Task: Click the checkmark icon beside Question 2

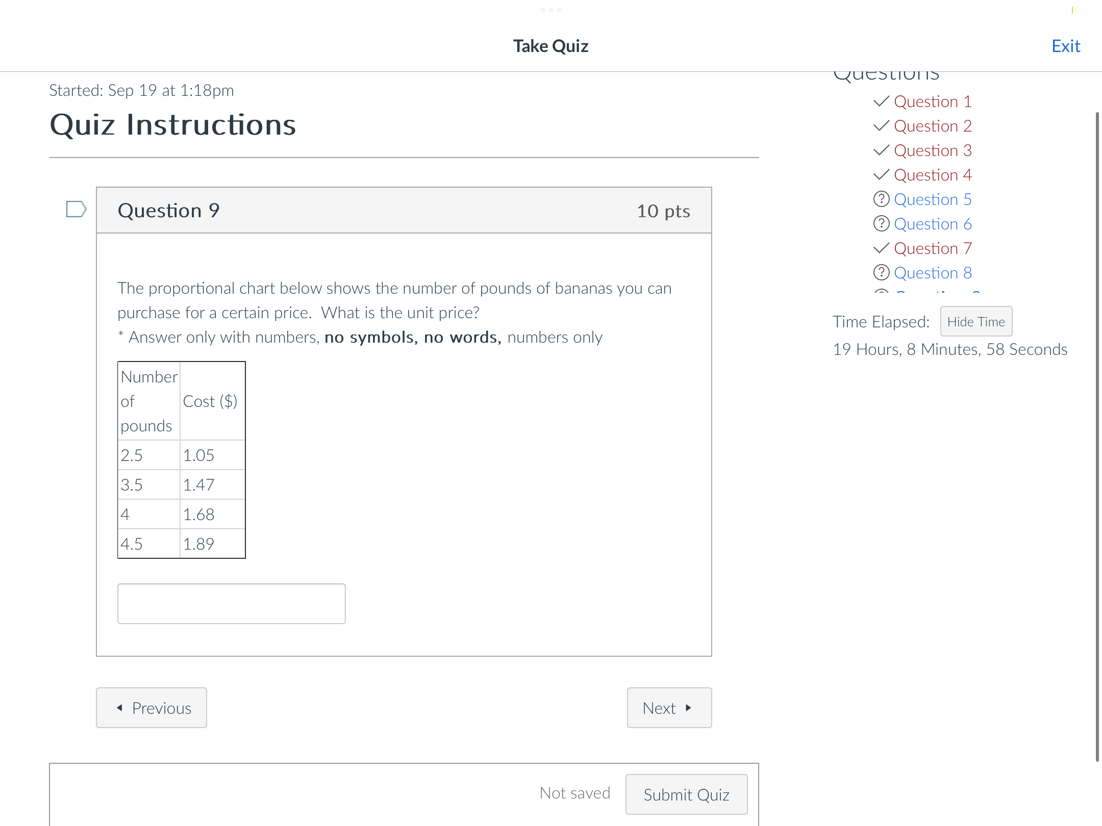Action: pos(881,126)
